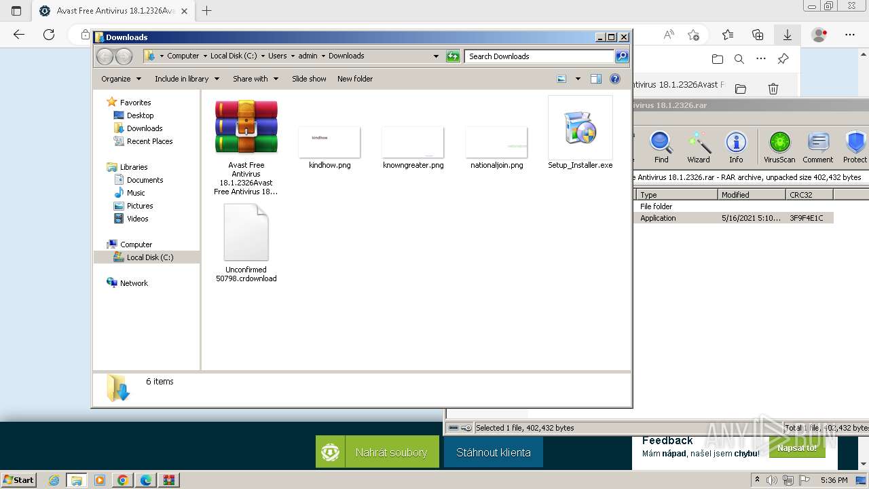Open Chrome from the taskbar
Image resolution: width=869 pixels, height=489 pixels.
tap(122, 480)
